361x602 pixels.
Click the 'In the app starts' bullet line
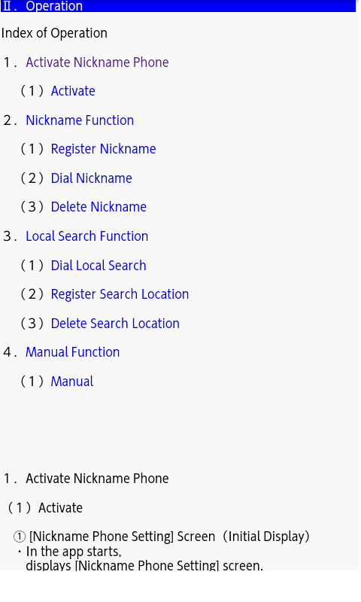(x=73, y=552)
